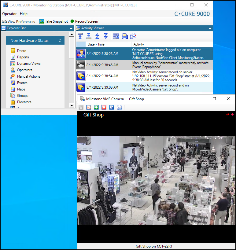Screen dimensions: 236x250
Task: Open the Explorer Bar dropdown arrow
Action: (71, 28)
